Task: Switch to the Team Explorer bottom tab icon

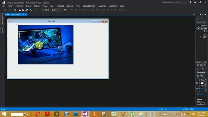Action: pyautogui.click(x=201, y=65)
